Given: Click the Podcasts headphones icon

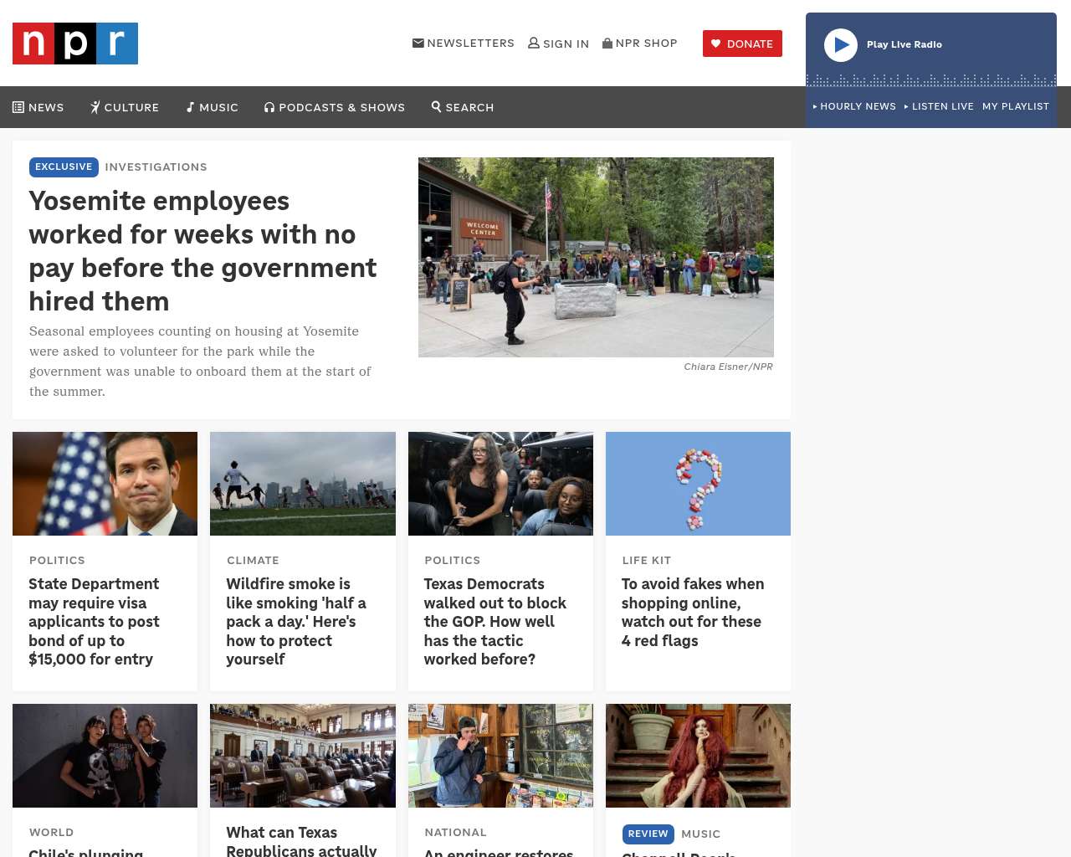Looking at the screenshot, I should (269, 107).
